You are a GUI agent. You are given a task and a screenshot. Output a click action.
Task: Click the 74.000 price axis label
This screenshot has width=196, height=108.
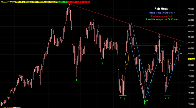[x=191, y=99]
